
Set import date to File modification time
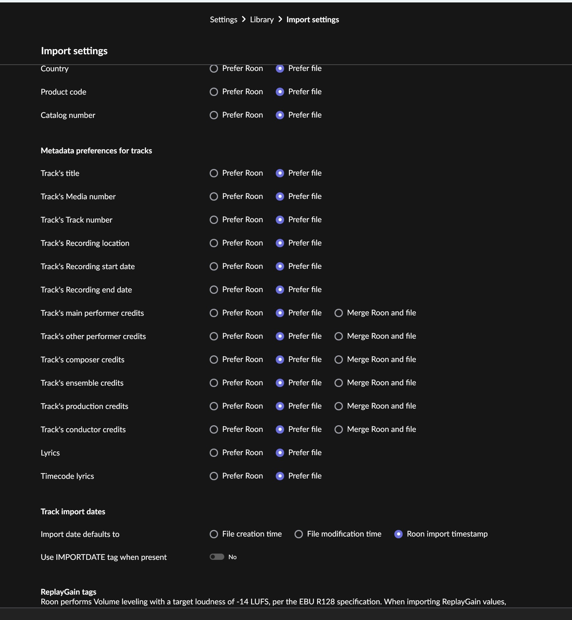point(298,534)
